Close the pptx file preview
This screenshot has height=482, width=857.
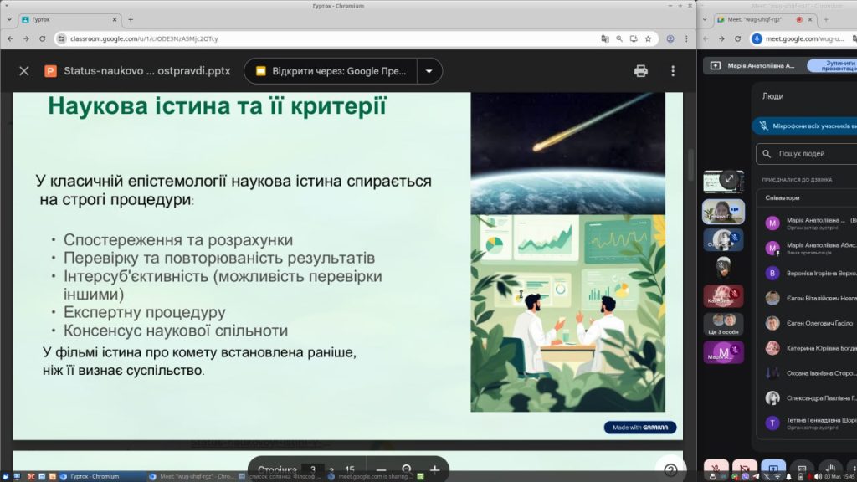[23, 71]
